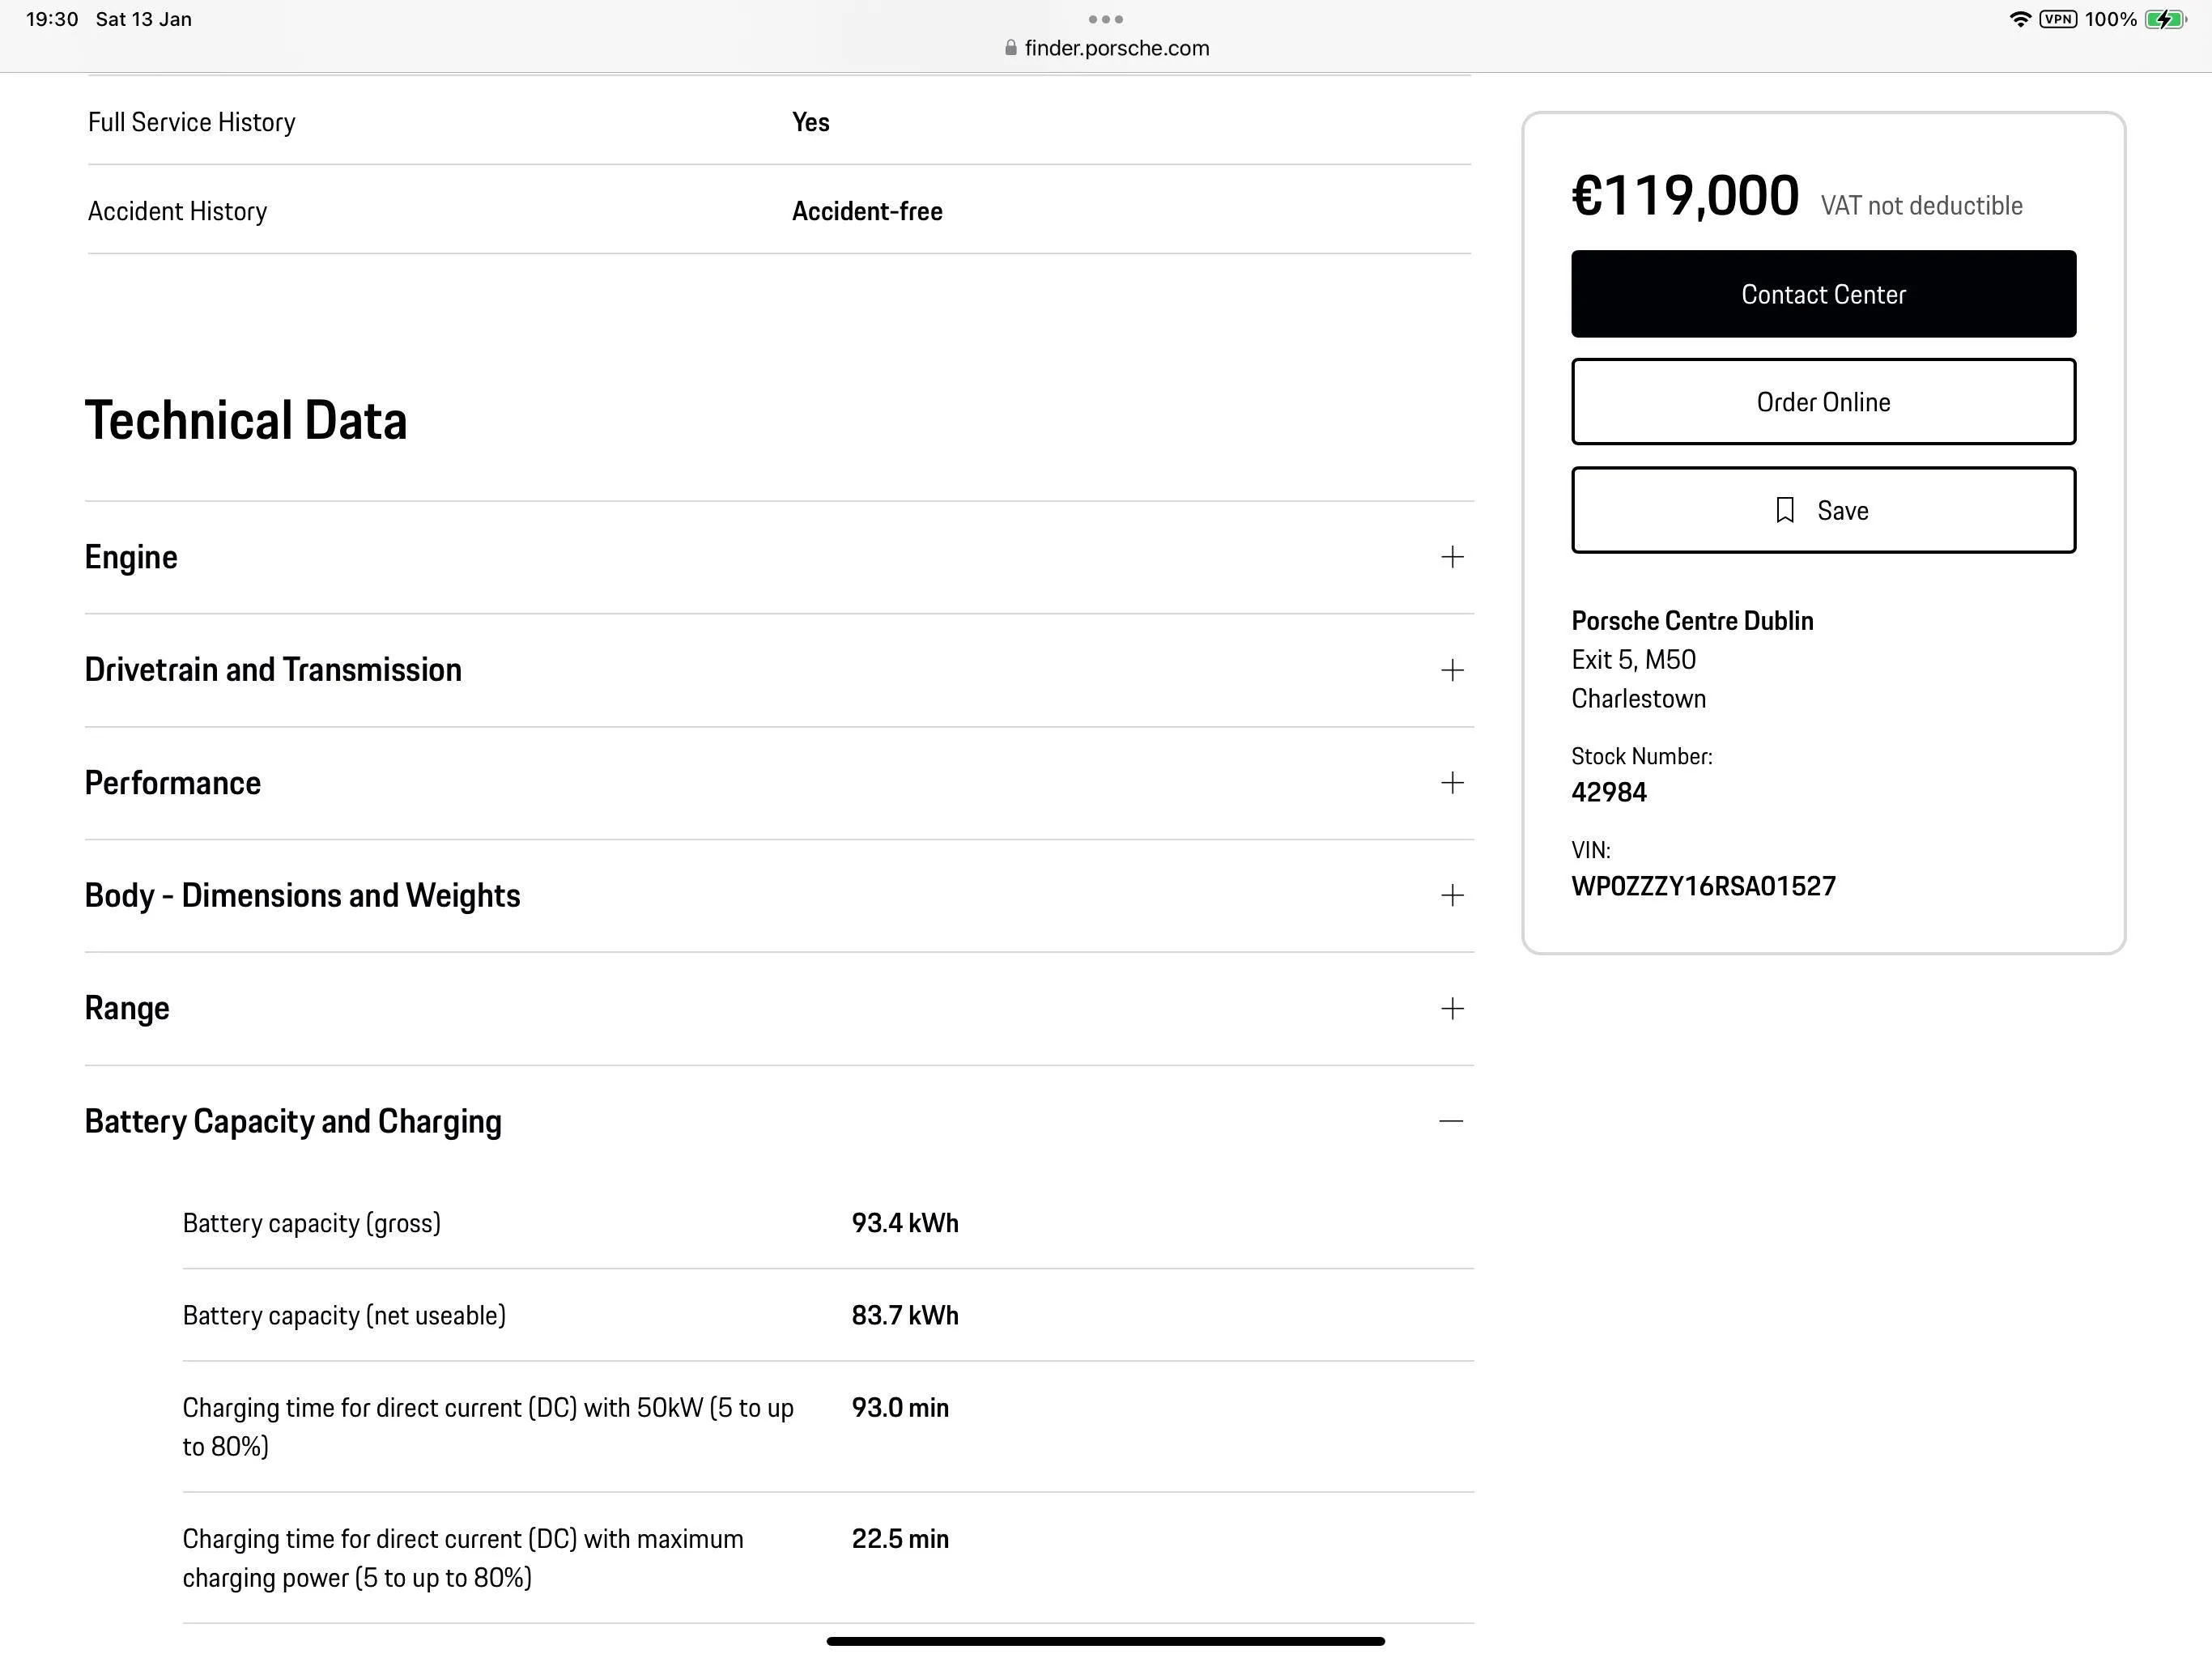The height and width of the screenshot is (1658, 2212).
Task: Click the Contact Center button
Action: tap(1823, 294)
